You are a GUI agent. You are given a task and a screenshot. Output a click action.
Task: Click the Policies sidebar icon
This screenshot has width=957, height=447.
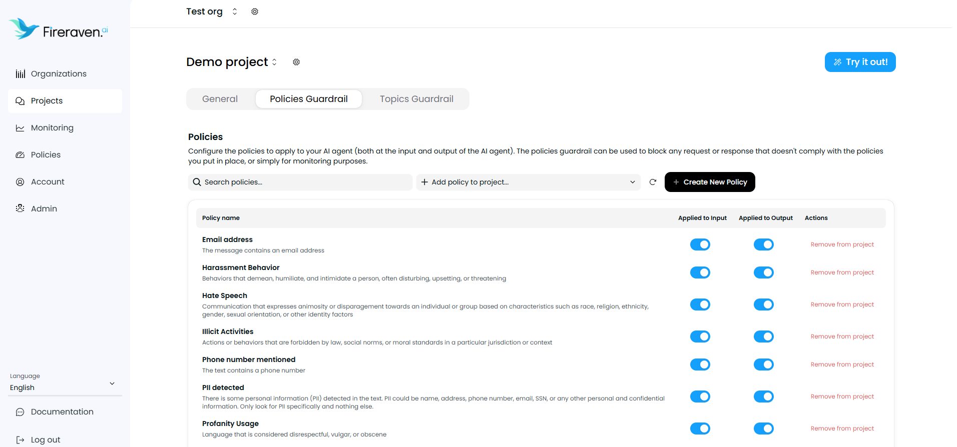20,154
